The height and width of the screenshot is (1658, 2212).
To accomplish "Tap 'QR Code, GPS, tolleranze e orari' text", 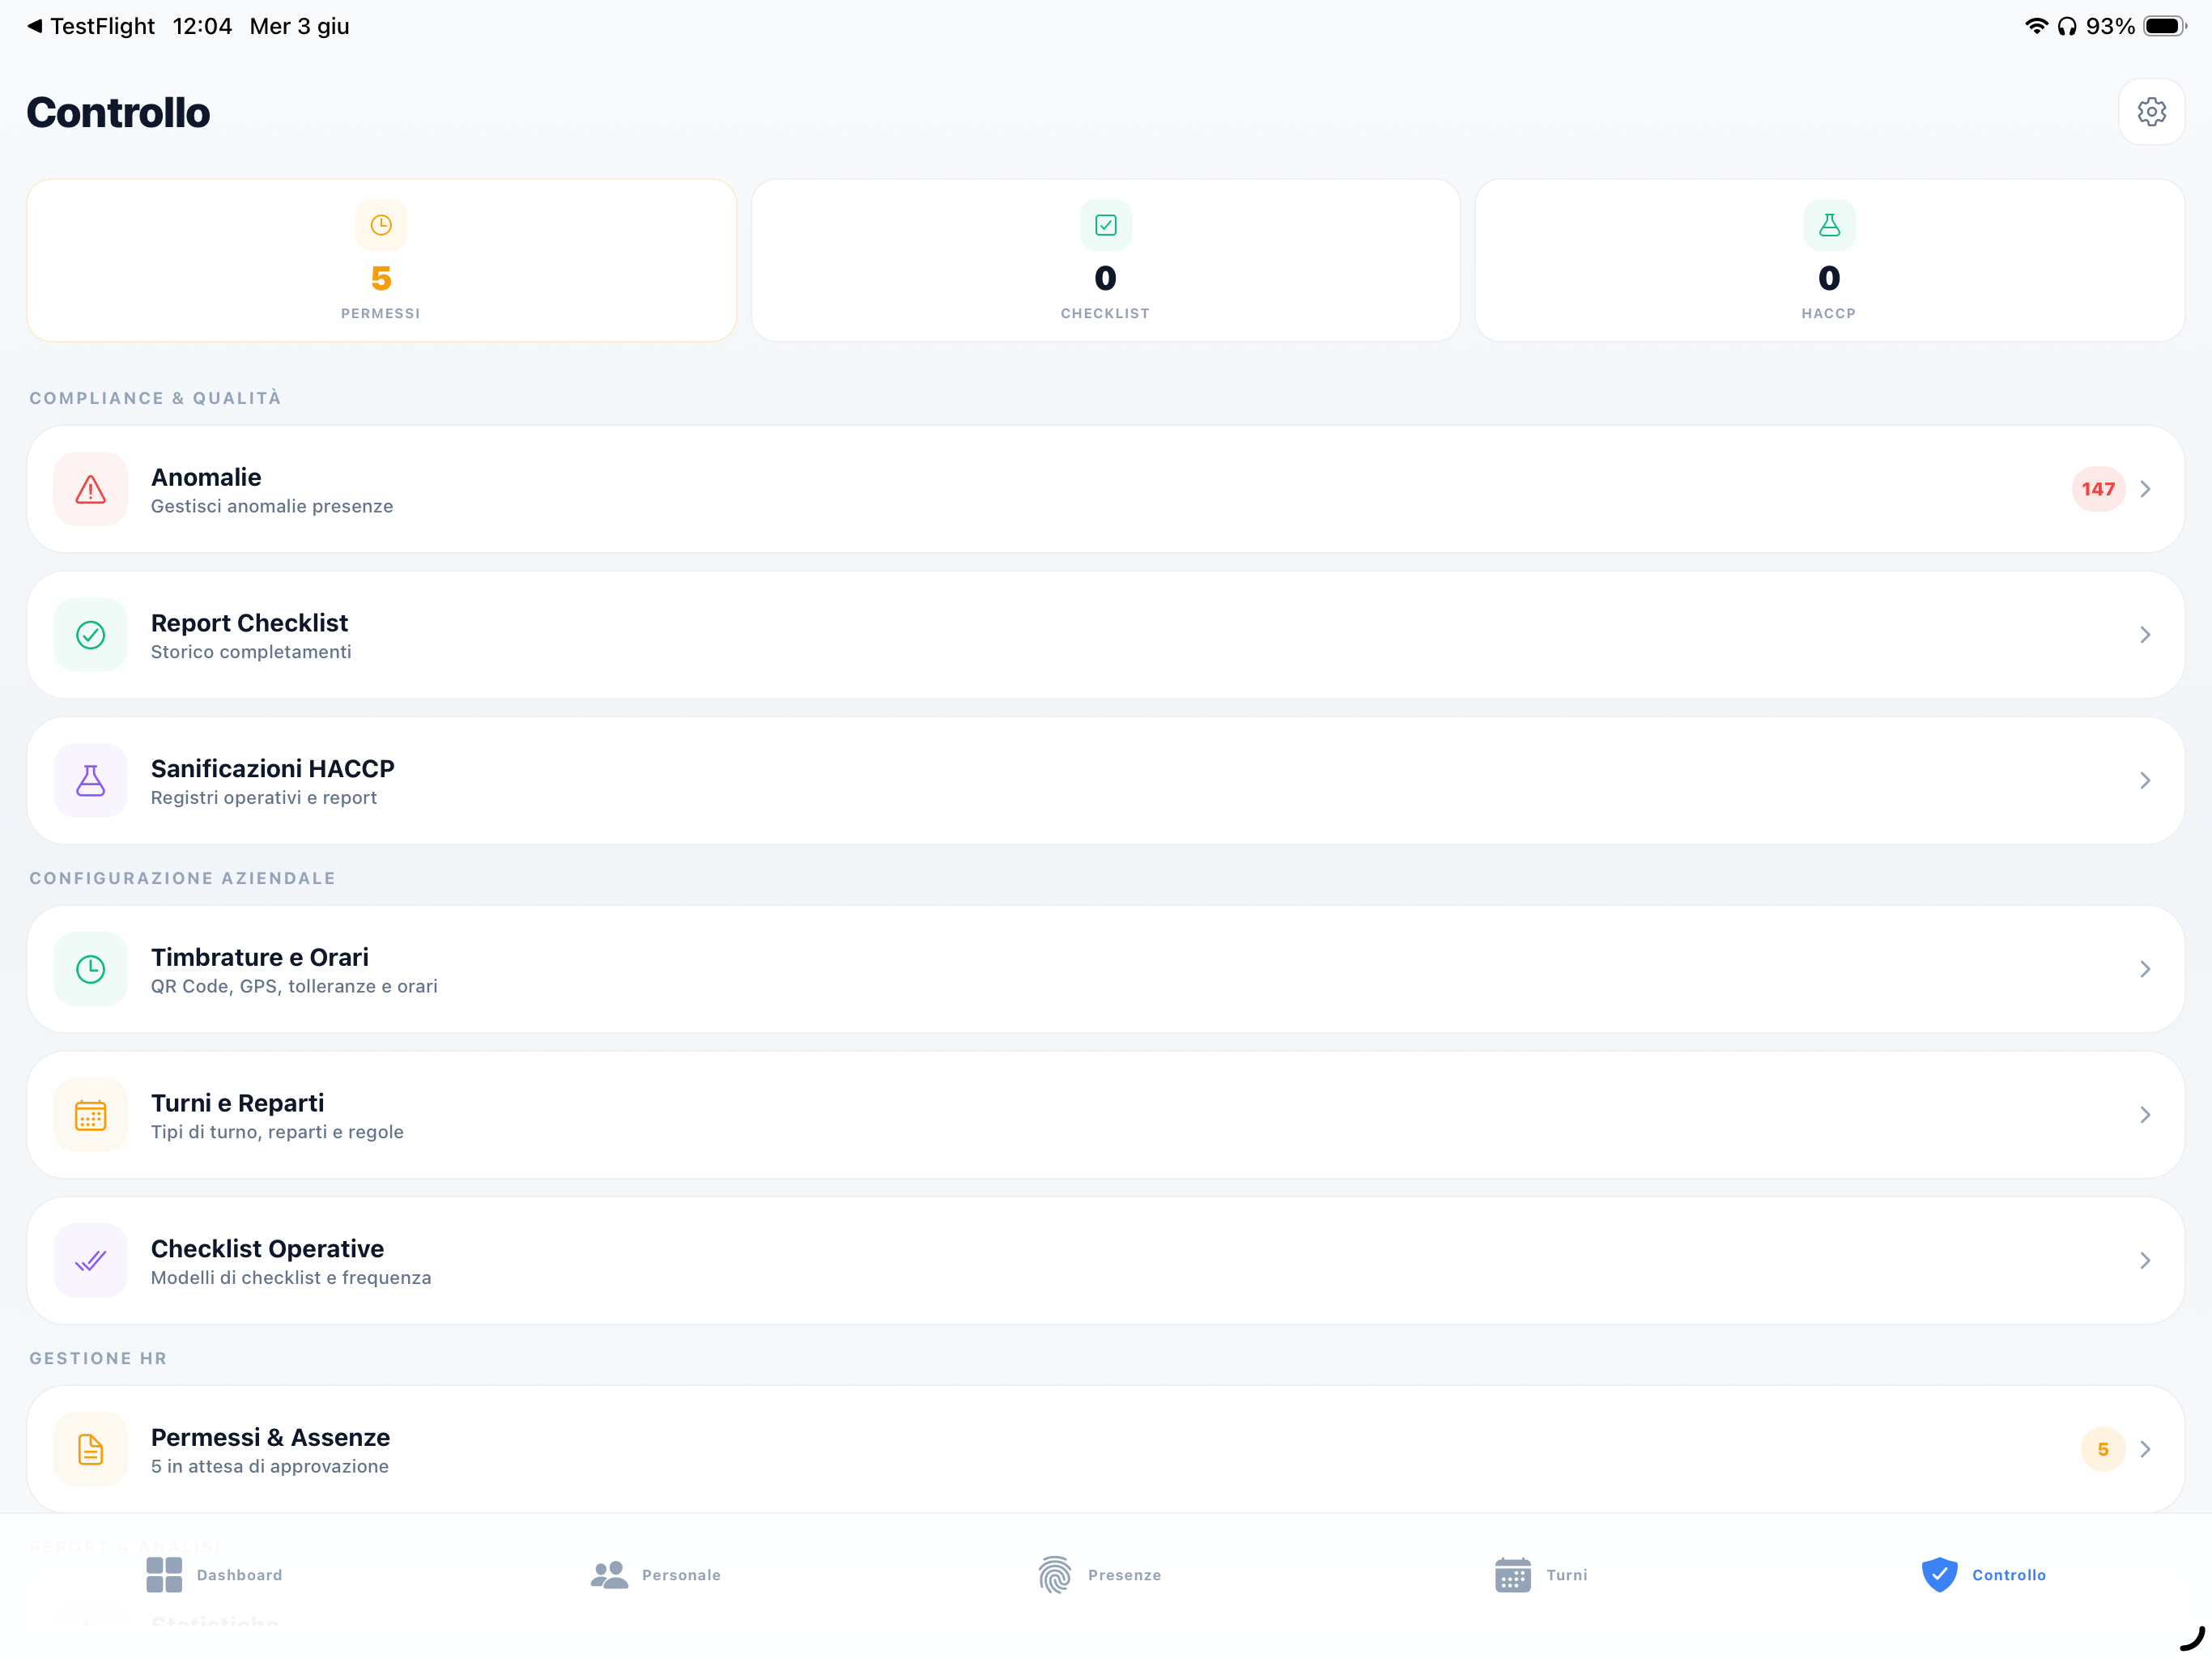I will pyautogui.click(x=294, y=986).
